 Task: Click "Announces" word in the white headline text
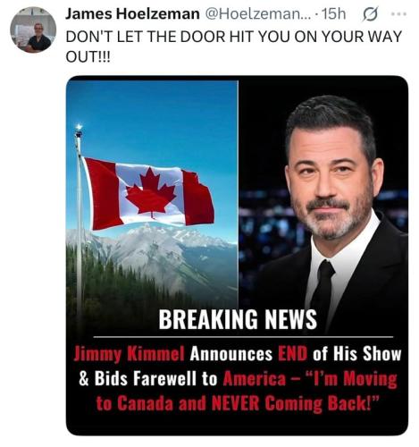(231, 354)
